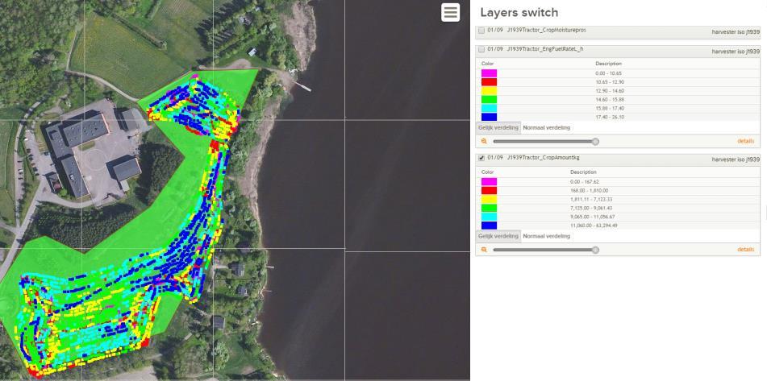767x381 pixels.
Task: Click blue swatch for 17.40 - 26.10
Action: 490,118
